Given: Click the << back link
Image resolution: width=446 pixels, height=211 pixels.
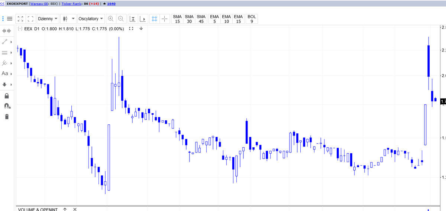Looking at the screenshot, I should [x=3, y=3].
